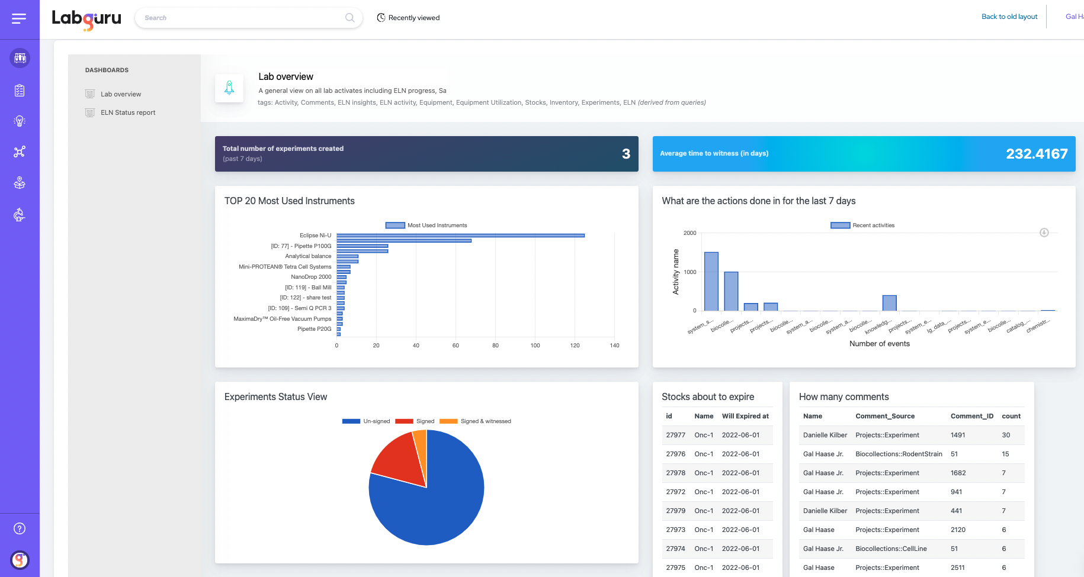Open the hamburger menu at top left
The height and width of the screenshot is (577, 1084).
point(20,18)
